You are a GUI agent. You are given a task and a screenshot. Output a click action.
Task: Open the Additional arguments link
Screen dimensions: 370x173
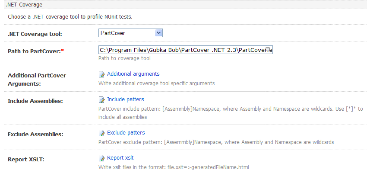[x=133, y=74]
